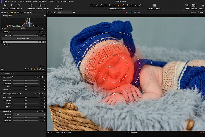Add layer with plus next to layer dropdown
Viewport: 205px width, 137px height.
pyautogui.click(x=74, y=13)
